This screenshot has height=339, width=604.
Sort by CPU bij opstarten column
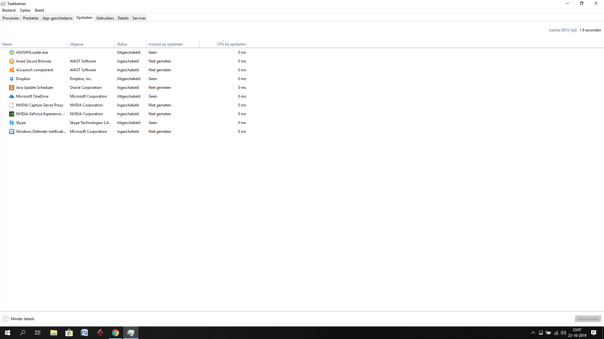click(x=231, y=44)
